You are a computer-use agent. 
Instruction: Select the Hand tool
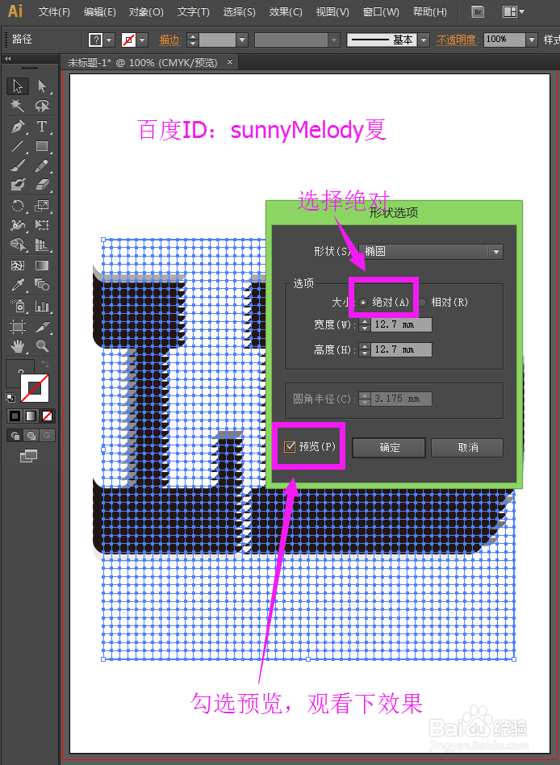click(x=18, y=346)
